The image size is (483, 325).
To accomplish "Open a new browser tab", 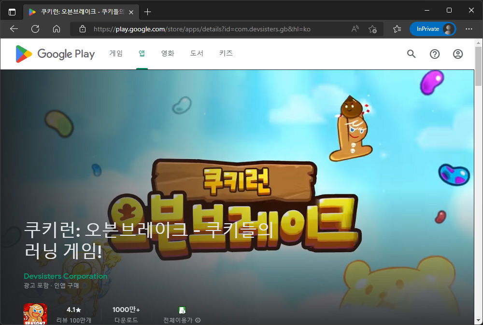I will point(147,12).
